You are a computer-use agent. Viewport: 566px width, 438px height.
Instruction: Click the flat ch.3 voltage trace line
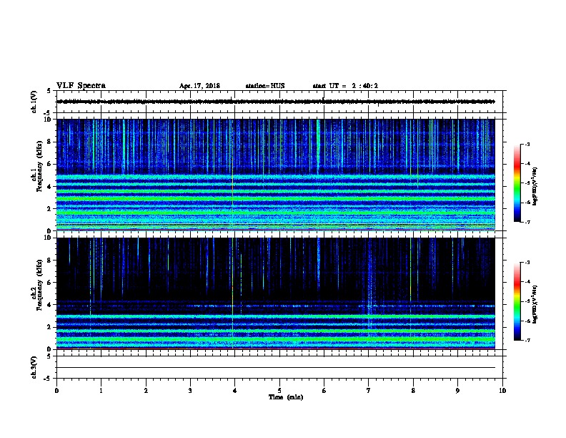click(x=276, y=368)
